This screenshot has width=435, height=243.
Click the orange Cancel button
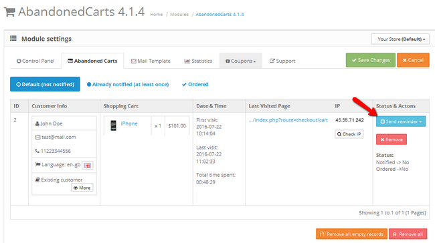(413, 60)
